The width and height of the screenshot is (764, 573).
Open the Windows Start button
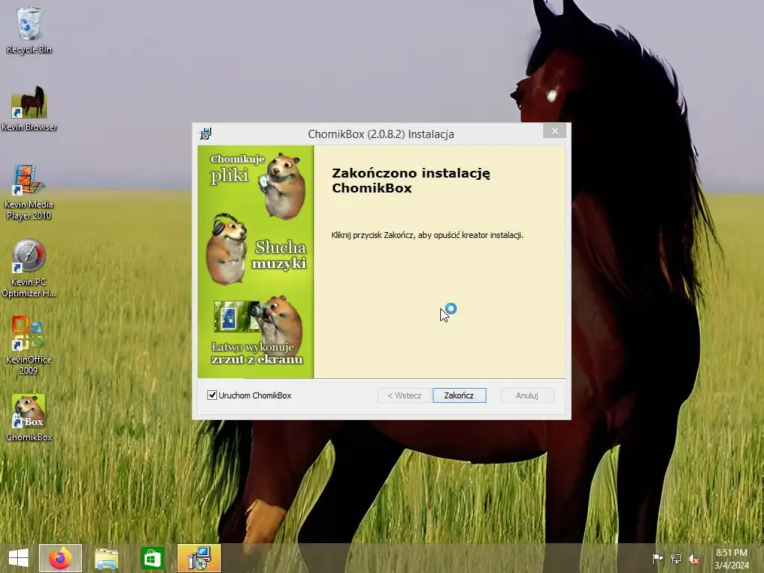19,558
